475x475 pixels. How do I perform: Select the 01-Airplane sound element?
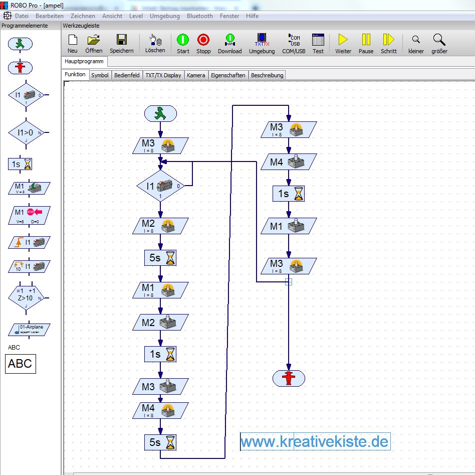[x=29, y=330]
